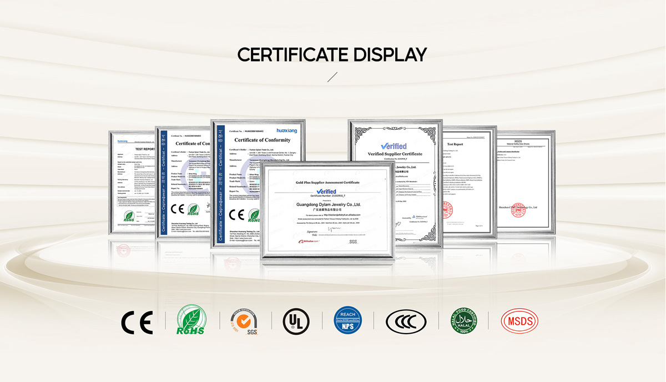Click the huaxiang logo on the conformity certificate
This screenshot has width=666, height=382.
tap(287, 131)
